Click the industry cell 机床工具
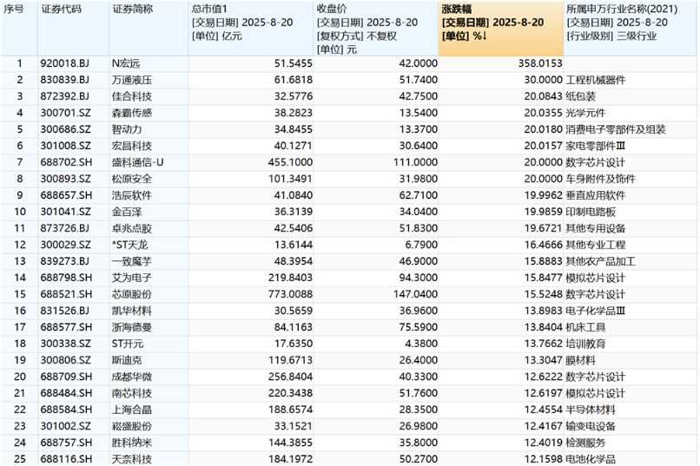Image resolution: width=700 pixels, height=466 pixels. point(585,327)
